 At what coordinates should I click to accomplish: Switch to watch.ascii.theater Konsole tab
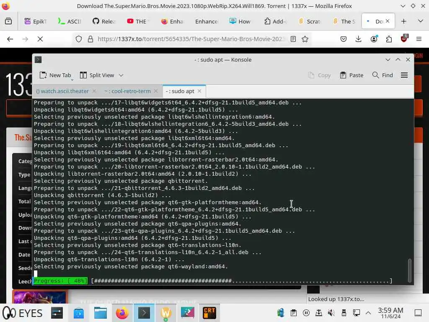[62, 91]
